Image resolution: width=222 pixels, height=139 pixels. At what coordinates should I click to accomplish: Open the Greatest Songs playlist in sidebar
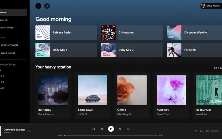coord(8,65)
